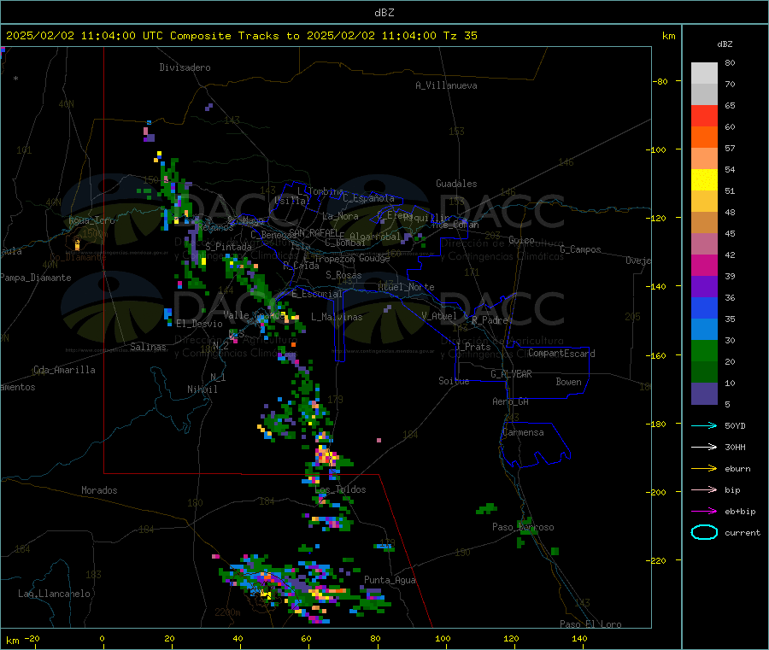This screenshot has width=769, height=650.
Task: Click the 'R_Padre' map label
Action: click(x=490, y=320)
